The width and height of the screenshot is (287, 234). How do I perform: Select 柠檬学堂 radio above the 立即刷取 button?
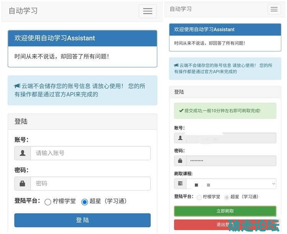(x=199, y=197)
